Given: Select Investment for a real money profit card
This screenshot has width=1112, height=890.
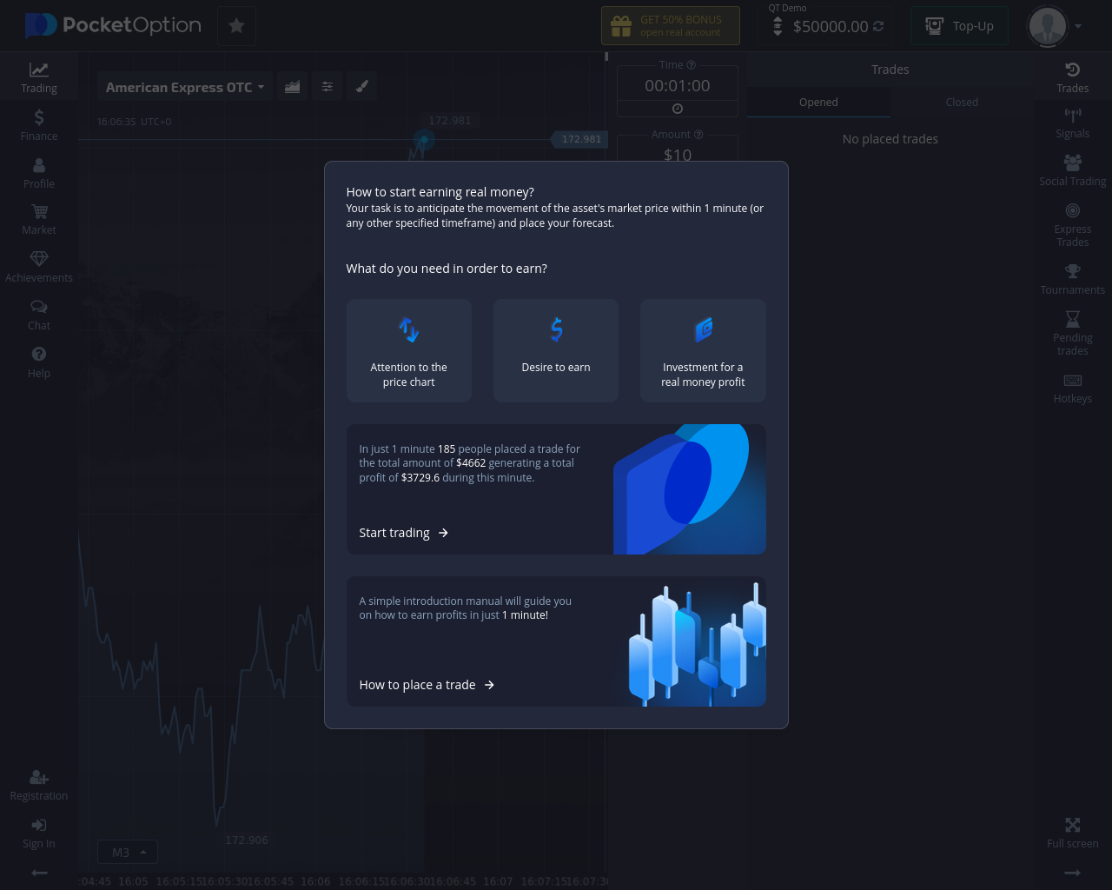Looking at the screenshot, I should 703,350.
